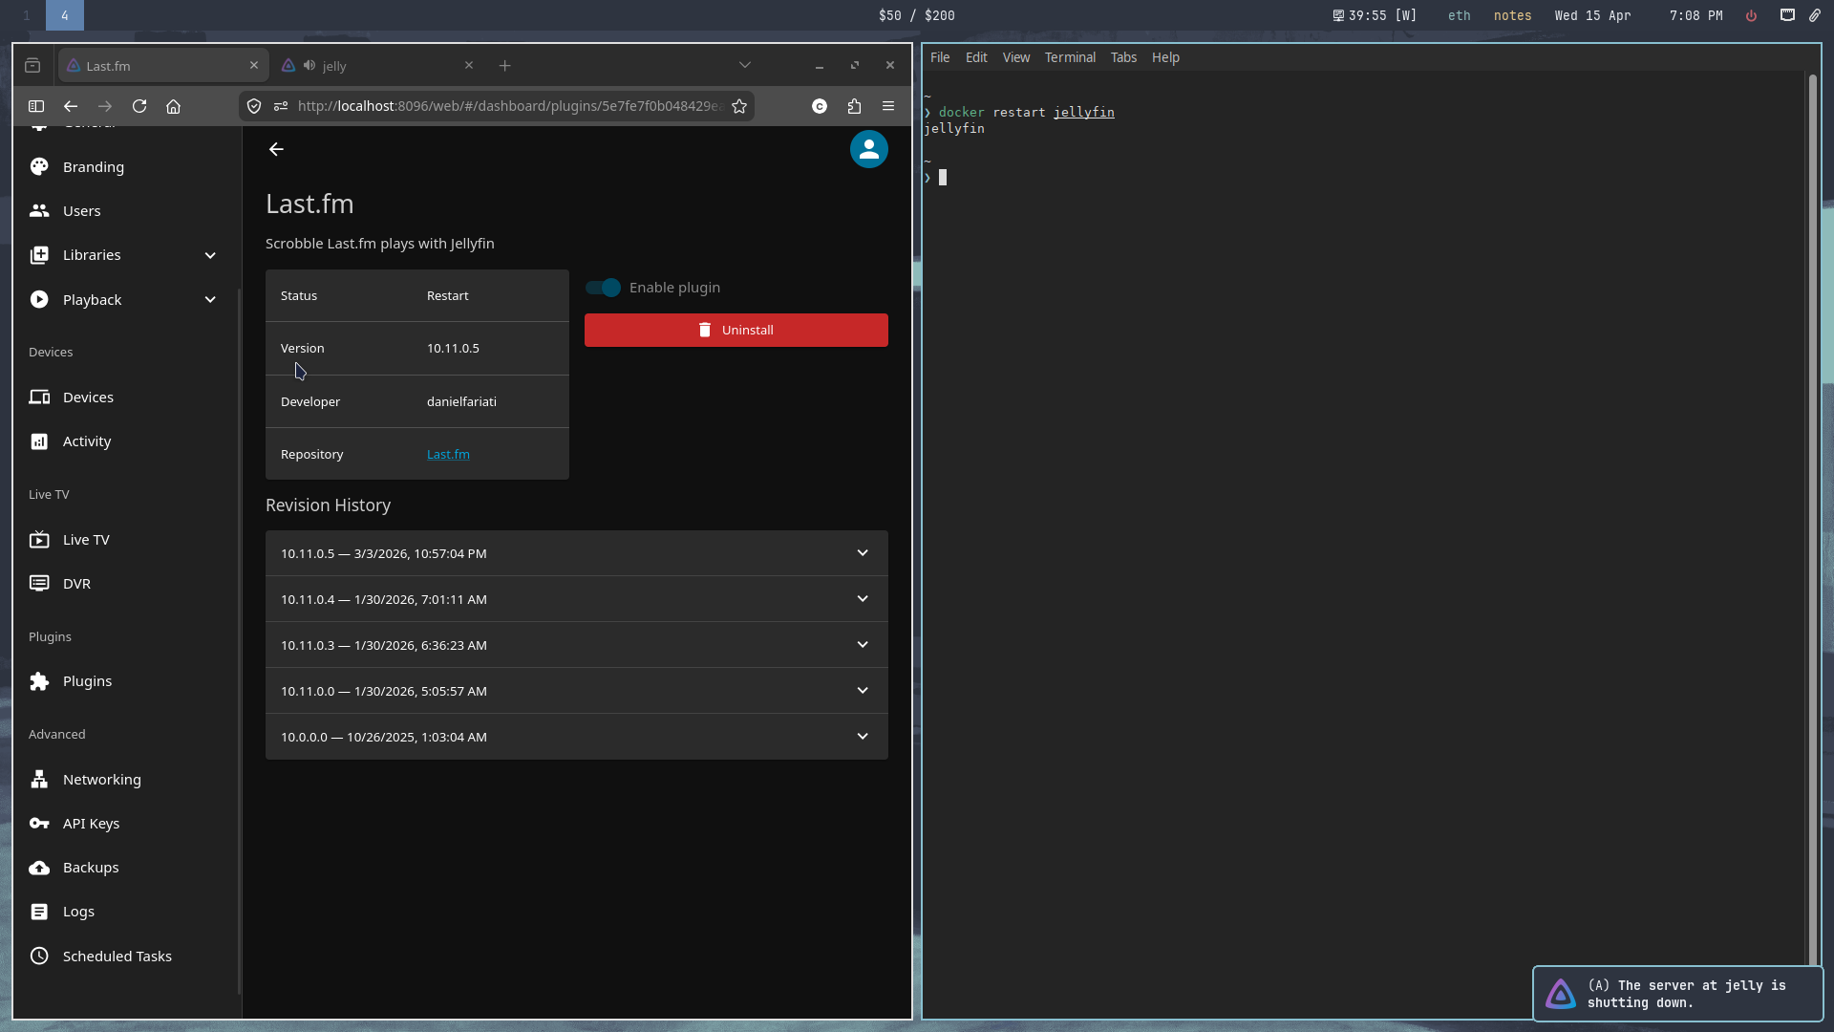Open the browser hamburger menu
The image size is (1834, 1032).
pos(888,106)
